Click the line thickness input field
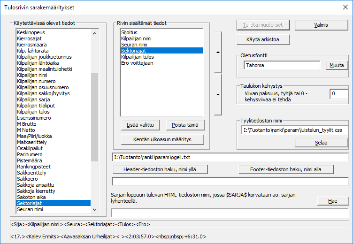The height and width of the screenshot is (244, 353). 338,94
